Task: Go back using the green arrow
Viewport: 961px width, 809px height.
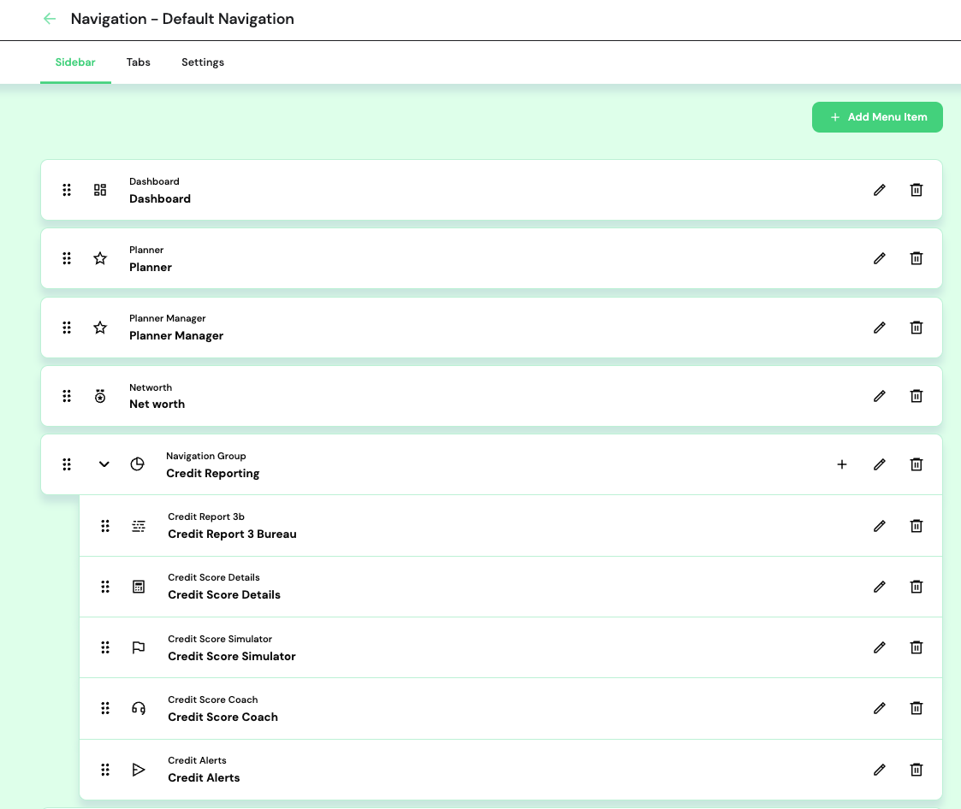Action: pyautogui.click(x=50, y=19)
